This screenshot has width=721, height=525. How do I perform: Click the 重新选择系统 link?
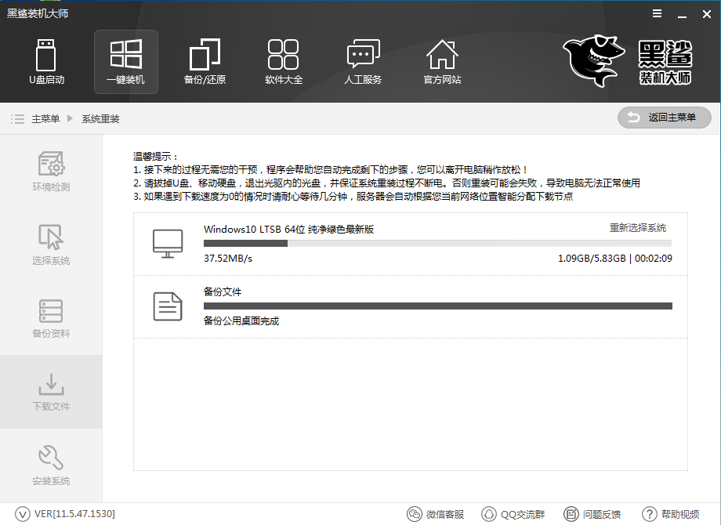[638, 228]
